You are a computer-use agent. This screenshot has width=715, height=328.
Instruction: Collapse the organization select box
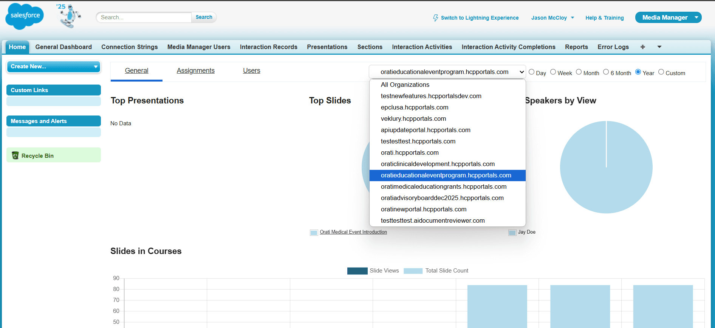point(447,72)
